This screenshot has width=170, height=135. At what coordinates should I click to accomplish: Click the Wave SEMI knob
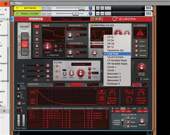(37, 39)
